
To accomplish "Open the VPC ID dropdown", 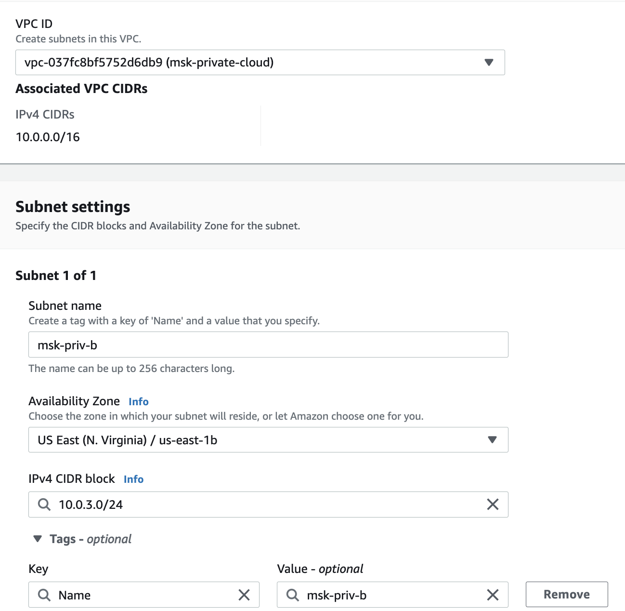I will (250, 63).
